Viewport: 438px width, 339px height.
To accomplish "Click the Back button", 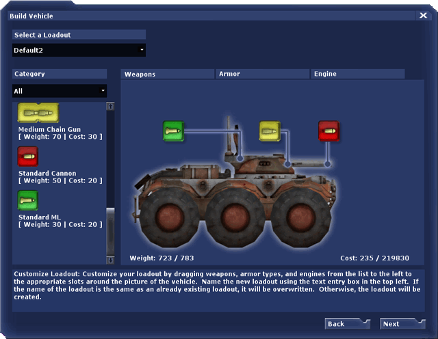I will (347, 324).
